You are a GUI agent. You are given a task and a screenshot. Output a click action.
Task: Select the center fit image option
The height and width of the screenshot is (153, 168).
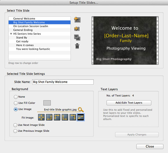[41, 117]
